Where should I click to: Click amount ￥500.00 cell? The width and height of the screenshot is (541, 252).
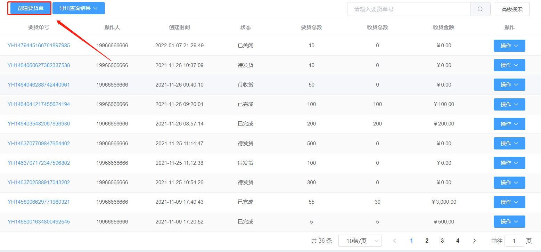click(x=443, y=221)
